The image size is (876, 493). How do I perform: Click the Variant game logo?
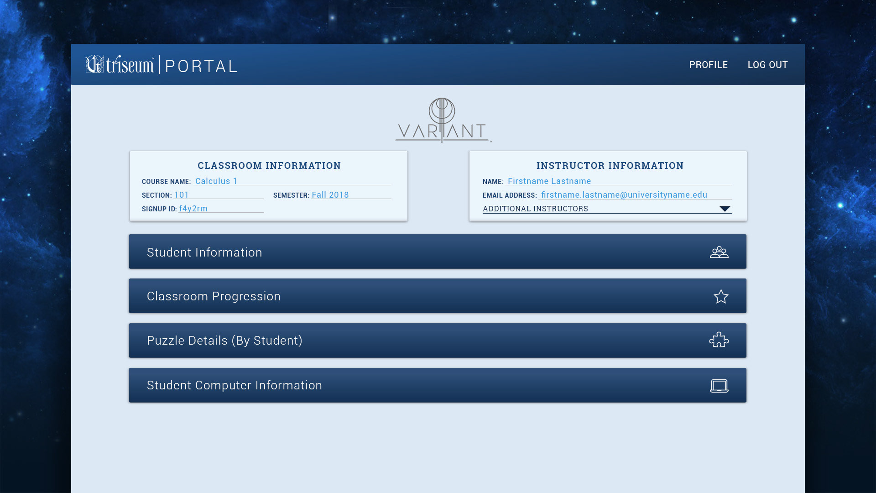(443, 120)
